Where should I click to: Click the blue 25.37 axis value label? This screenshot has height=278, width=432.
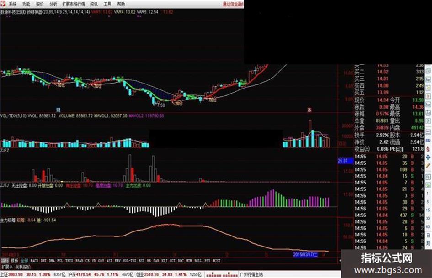(346, 161)
